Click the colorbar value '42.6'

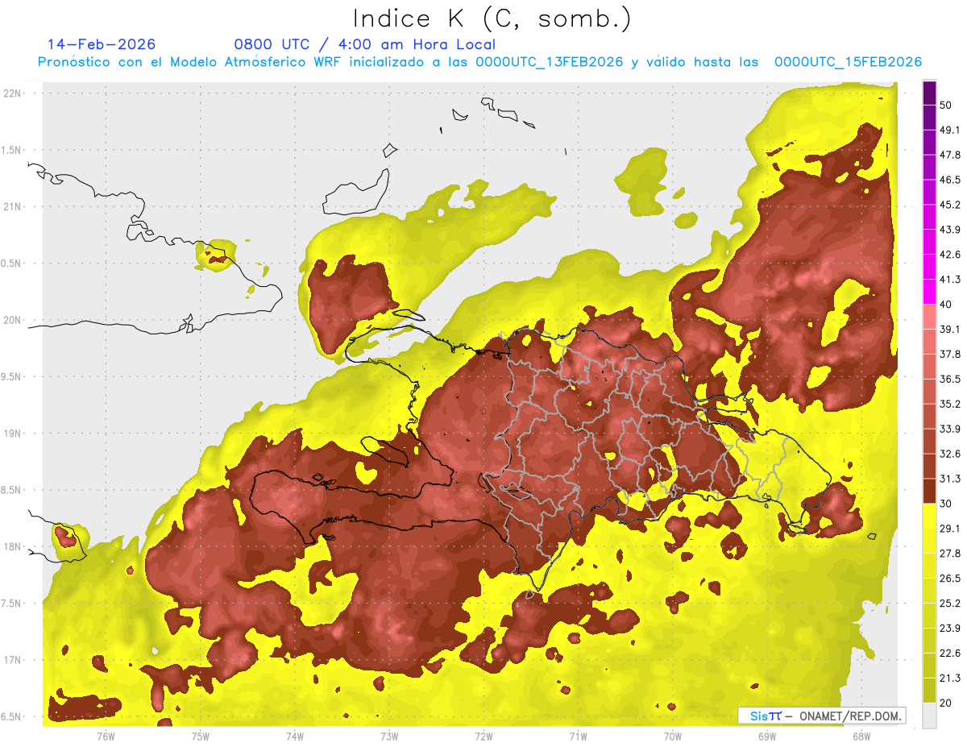click(950, 255)
